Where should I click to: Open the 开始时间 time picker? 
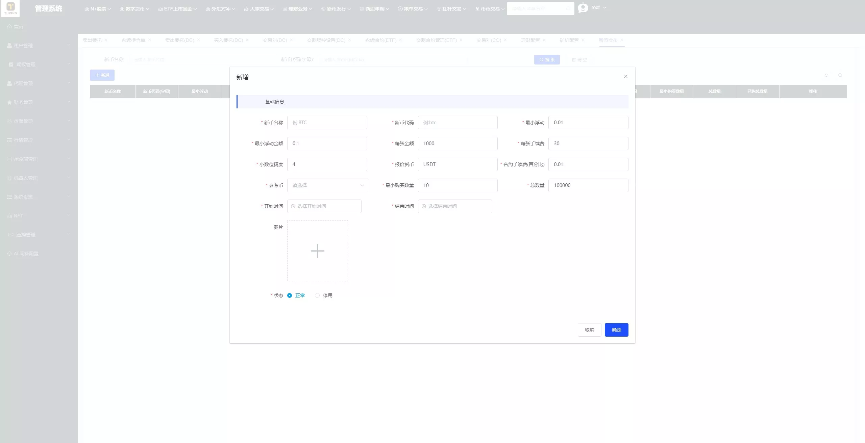coord(324,206)
